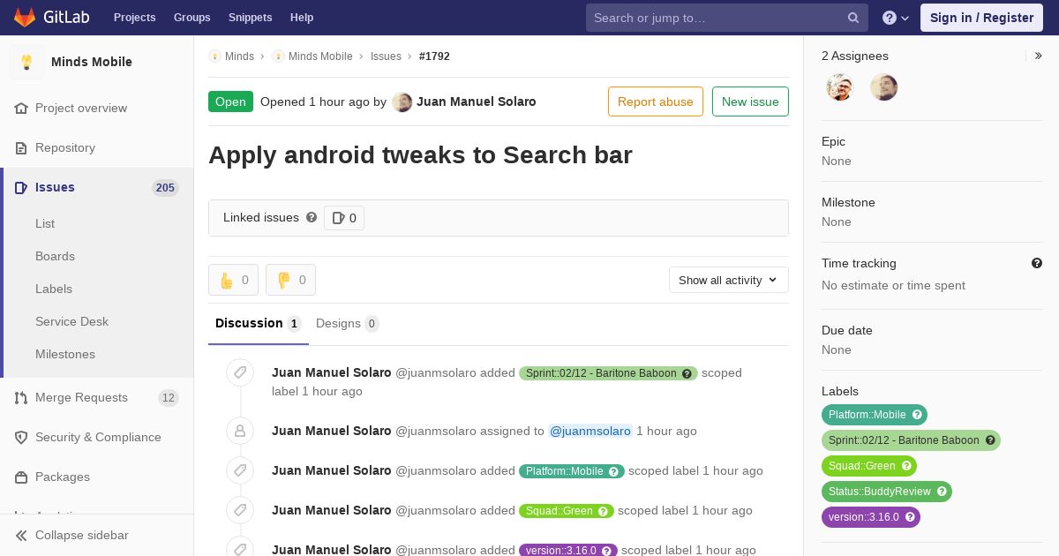This screenshot has width=1059, height=556.
Task: Switch to the Designs tab
Action: click(348, 323)
